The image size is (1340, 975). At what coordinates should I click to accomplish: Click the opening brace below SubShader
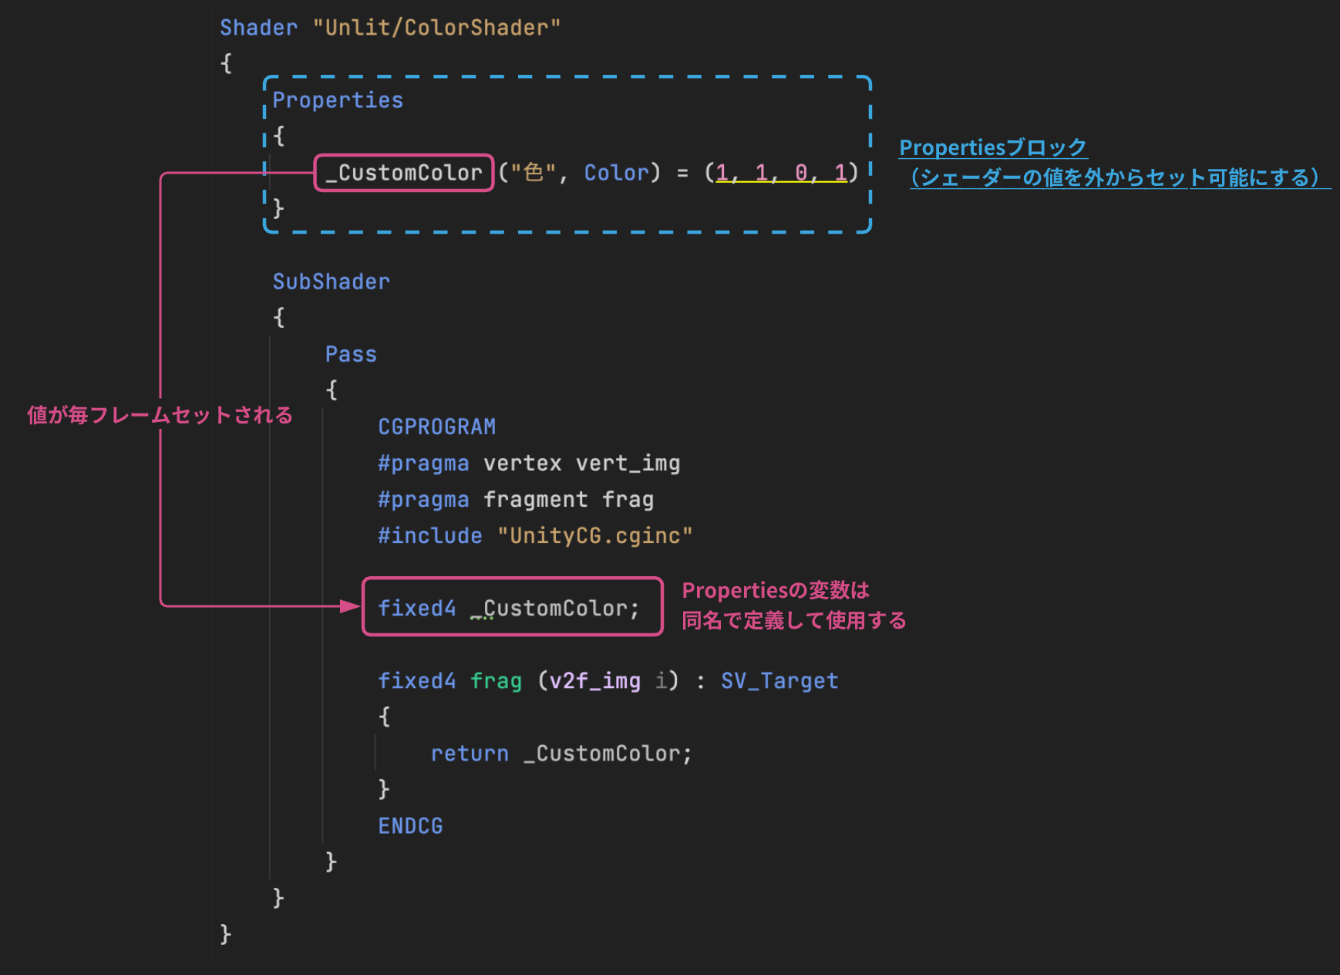pyautogui.click(x=279, y=317)
